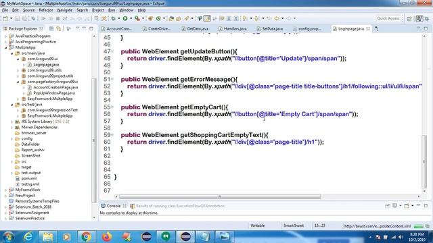The image size is (433, 243).
Task: Fold getEmptyCart method at line 55
Action: pos(112,107)
